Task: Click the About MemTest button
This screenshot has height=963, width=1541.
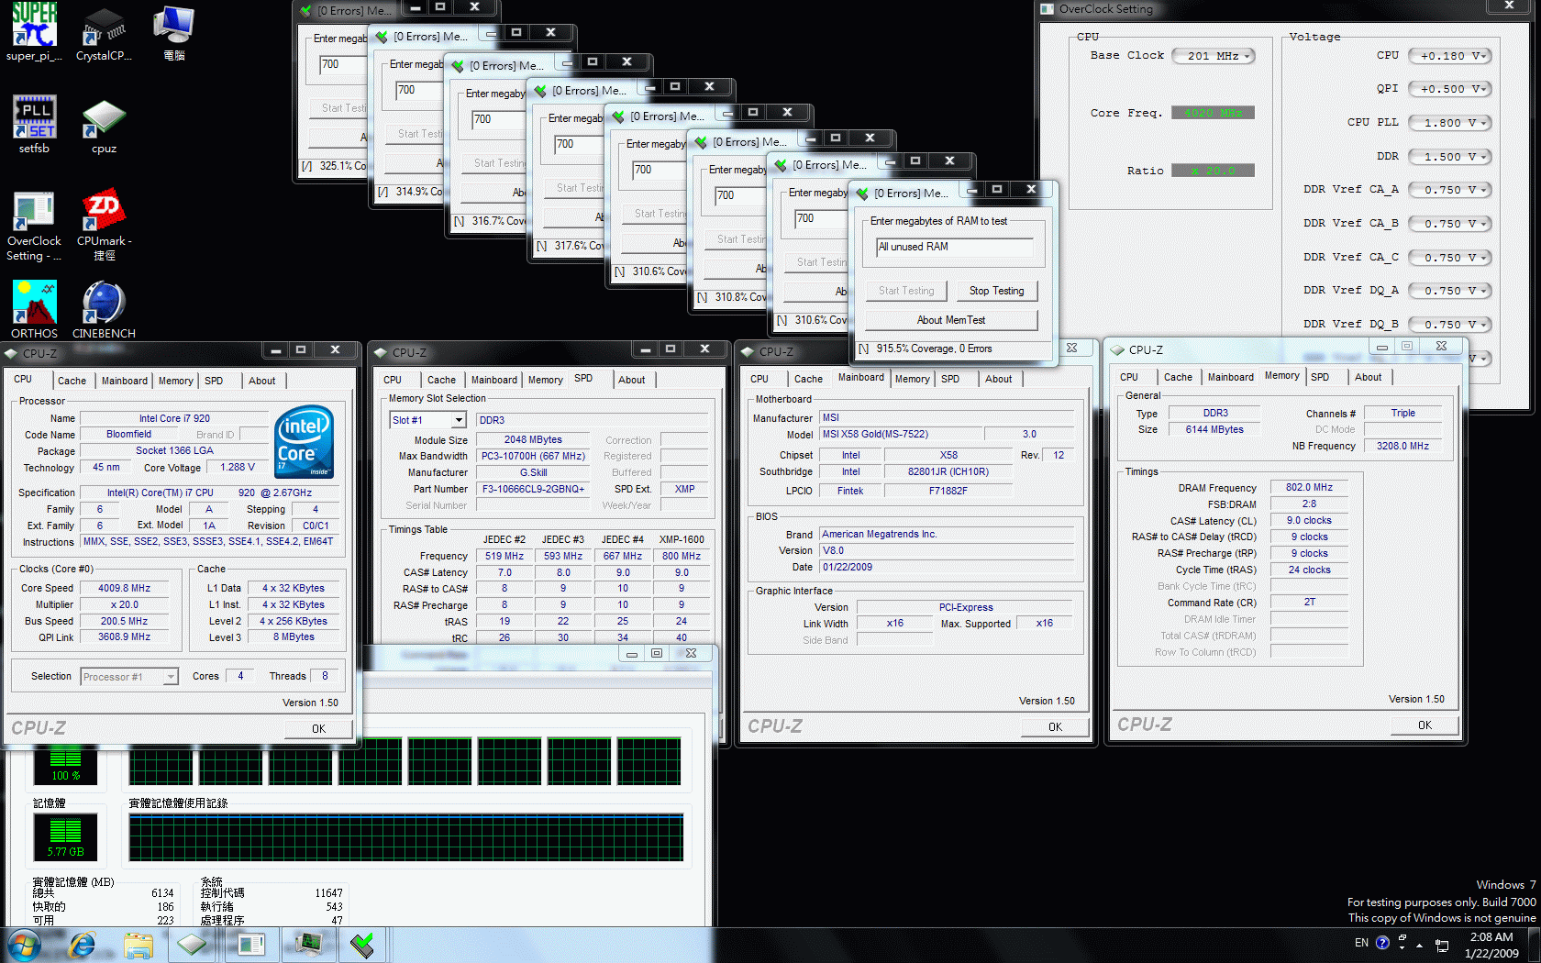Action: pos(951,320)
